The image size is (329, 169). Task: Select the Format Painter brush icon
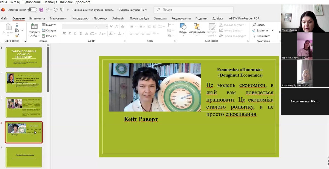pos(17,36)
